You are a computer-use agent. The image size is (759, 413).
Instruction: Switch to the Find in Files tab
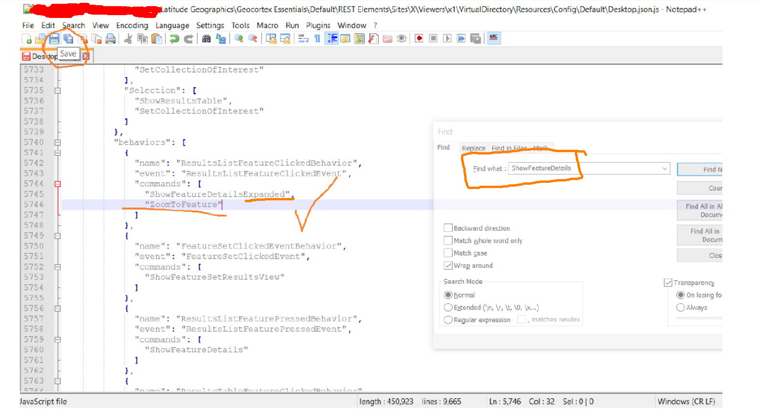[x=509, y=148]
